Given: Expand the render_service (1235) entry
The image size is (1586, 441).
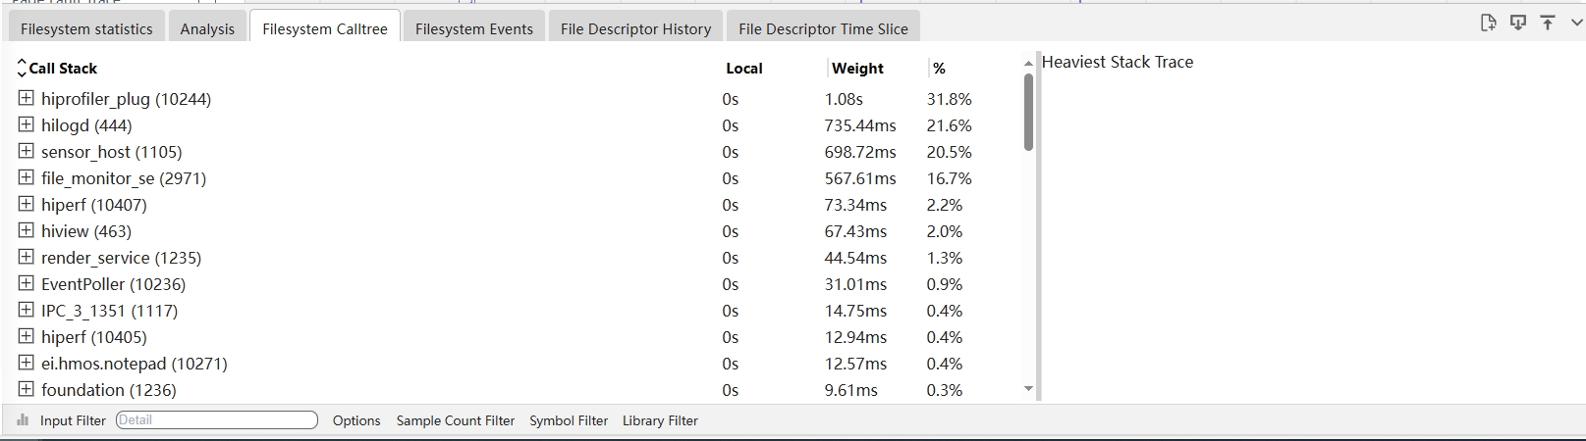Looking at the screenshot, I should click(x=27, y=257).
